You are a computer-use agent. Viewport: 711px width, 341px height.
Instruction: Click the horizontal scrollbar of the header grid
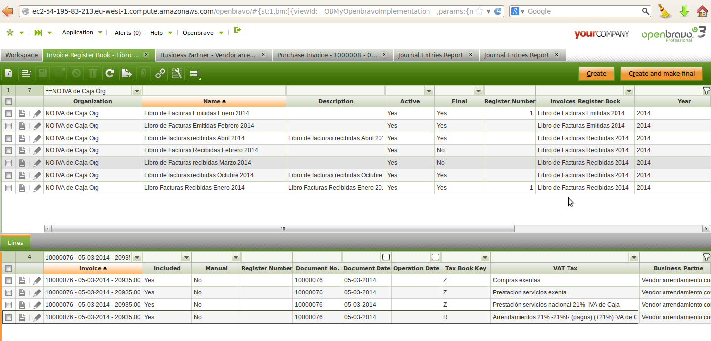click(x=283, y=229)
